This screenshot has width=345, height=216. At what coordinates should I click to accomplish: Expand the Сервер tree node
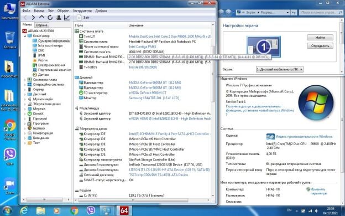click(25, 89)
